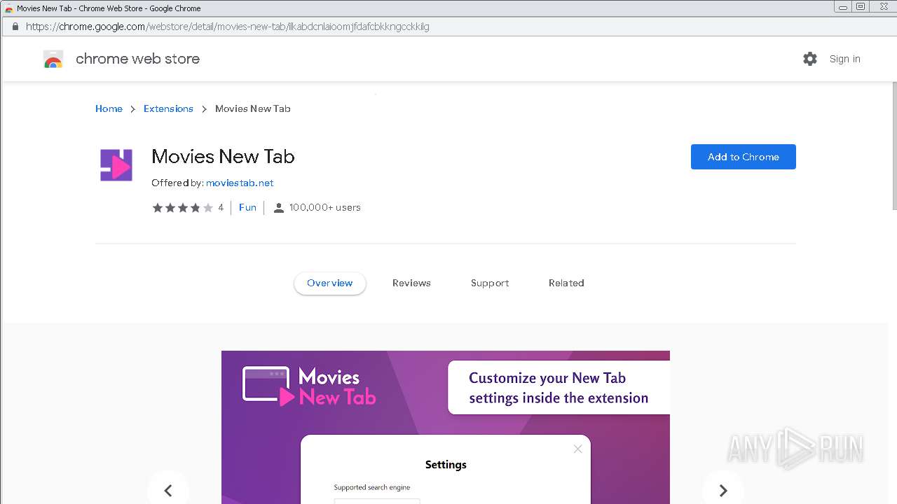Add the extension with Add to Chrome
Screen dimensions: 897x504
(744, 157)
